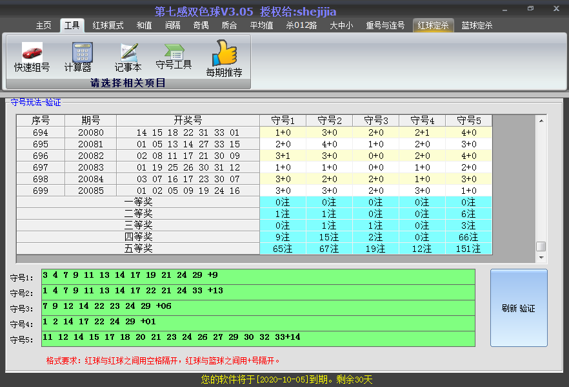Select the 和值 tab

click(144, 25)
